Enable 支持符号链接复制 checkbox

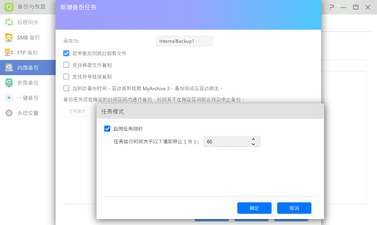[x=66, y=76]
